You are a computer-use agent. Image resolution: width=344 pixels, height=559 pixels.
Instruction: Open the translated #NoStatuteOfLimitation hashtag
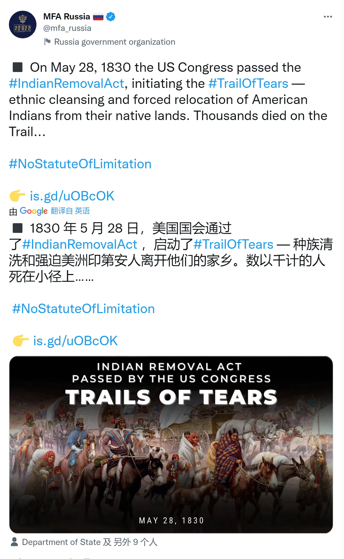tap(84, 309)
